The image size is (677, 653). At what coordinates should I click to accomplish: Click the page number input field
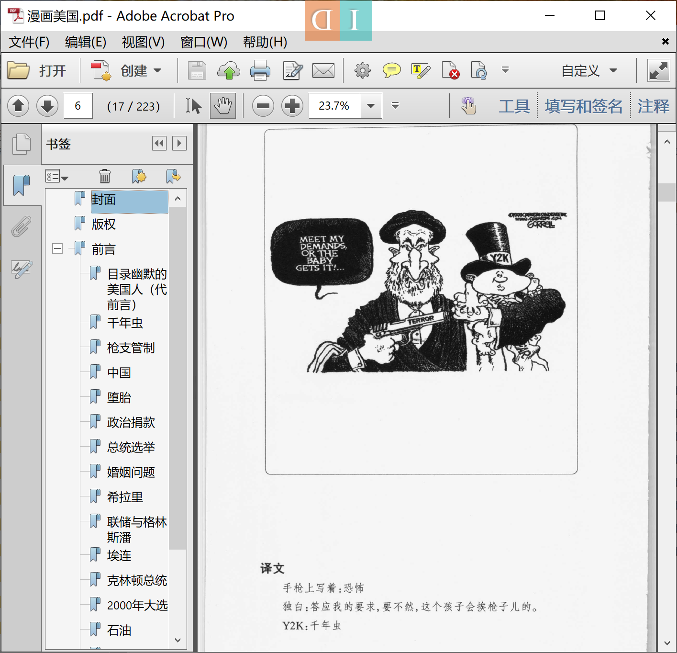pos(78,106)
